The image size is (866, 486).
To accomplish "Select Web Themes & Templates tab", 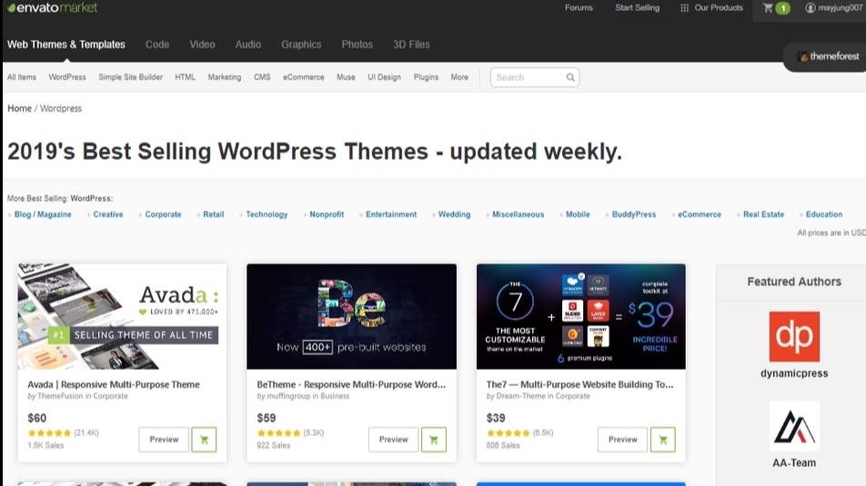I will (66, 45).
